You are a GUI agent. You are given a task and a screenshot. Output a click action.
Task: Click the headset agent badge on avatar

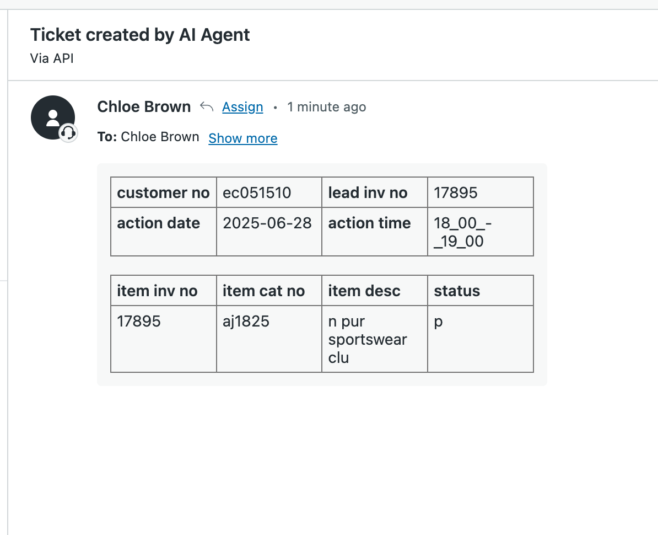tap(68, 132)
